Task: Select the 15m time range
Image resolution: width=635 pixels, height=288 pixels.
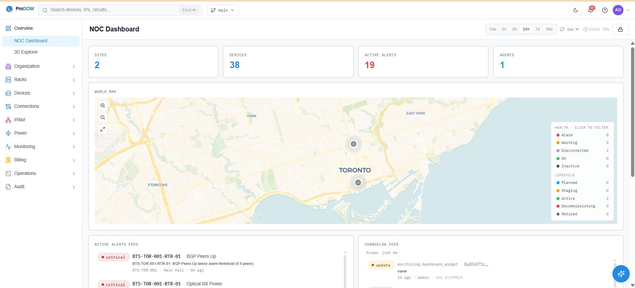Action: (493, 29)
